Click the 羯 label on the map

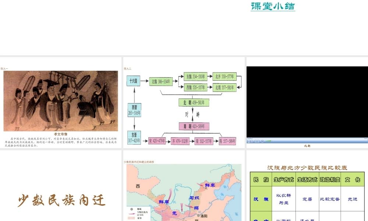tap(196, 208)
